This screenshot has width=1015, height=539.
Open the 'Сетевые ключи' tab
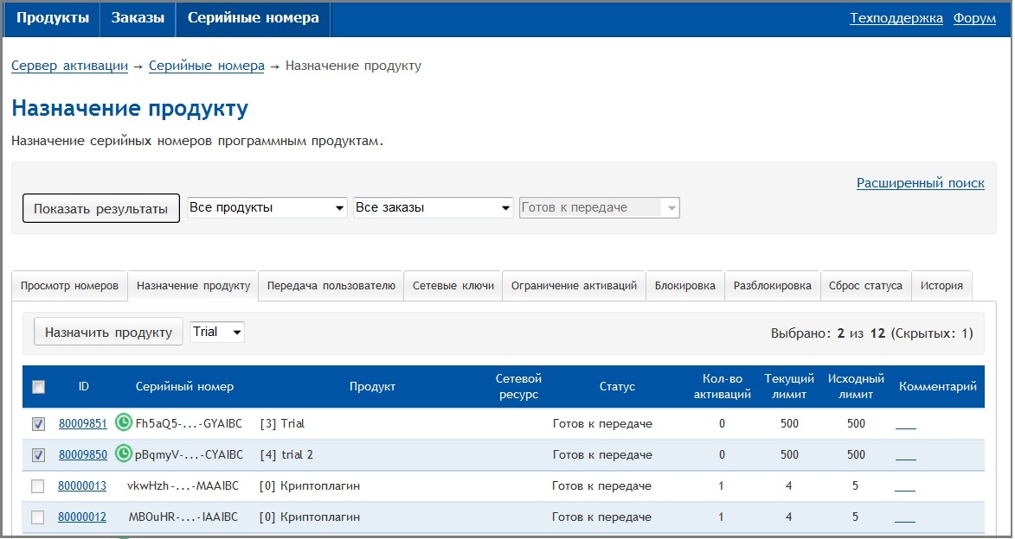453,286
